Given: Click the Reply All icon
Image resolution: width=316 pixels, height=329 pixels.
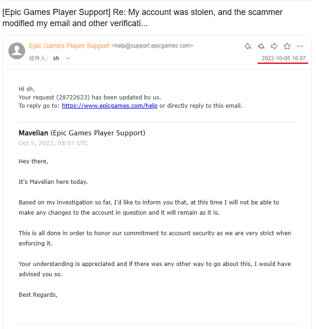Looking at the screenshot, I should [x=261, y=46].
